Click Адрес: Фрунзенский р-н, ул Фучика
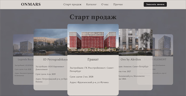This screenshot has width=186, height=96. tap(89, 82)
